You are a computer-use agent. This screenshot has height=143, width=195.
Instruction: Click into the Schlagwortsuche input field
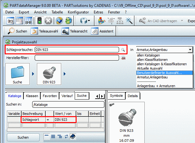pyautogui.click(x=77, y=50)
